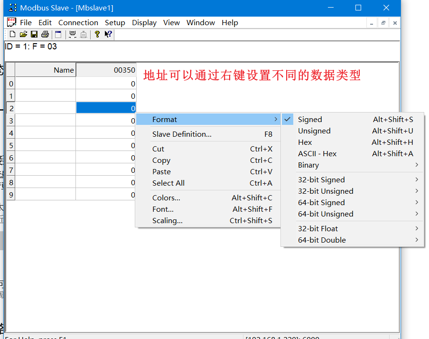Choose Slave Definition... from context menu
This screenshot has width=429, height=339.
[208, 134]
